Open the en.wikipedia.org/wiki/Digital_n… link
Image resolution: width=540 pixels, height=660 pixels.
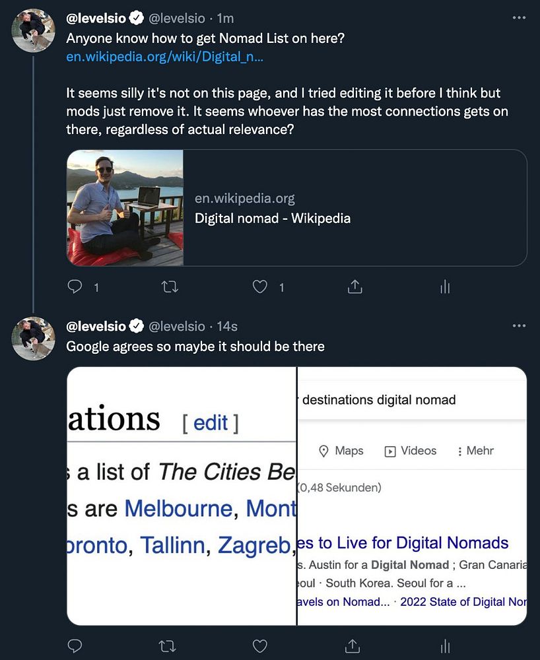(x=165, y=57)
